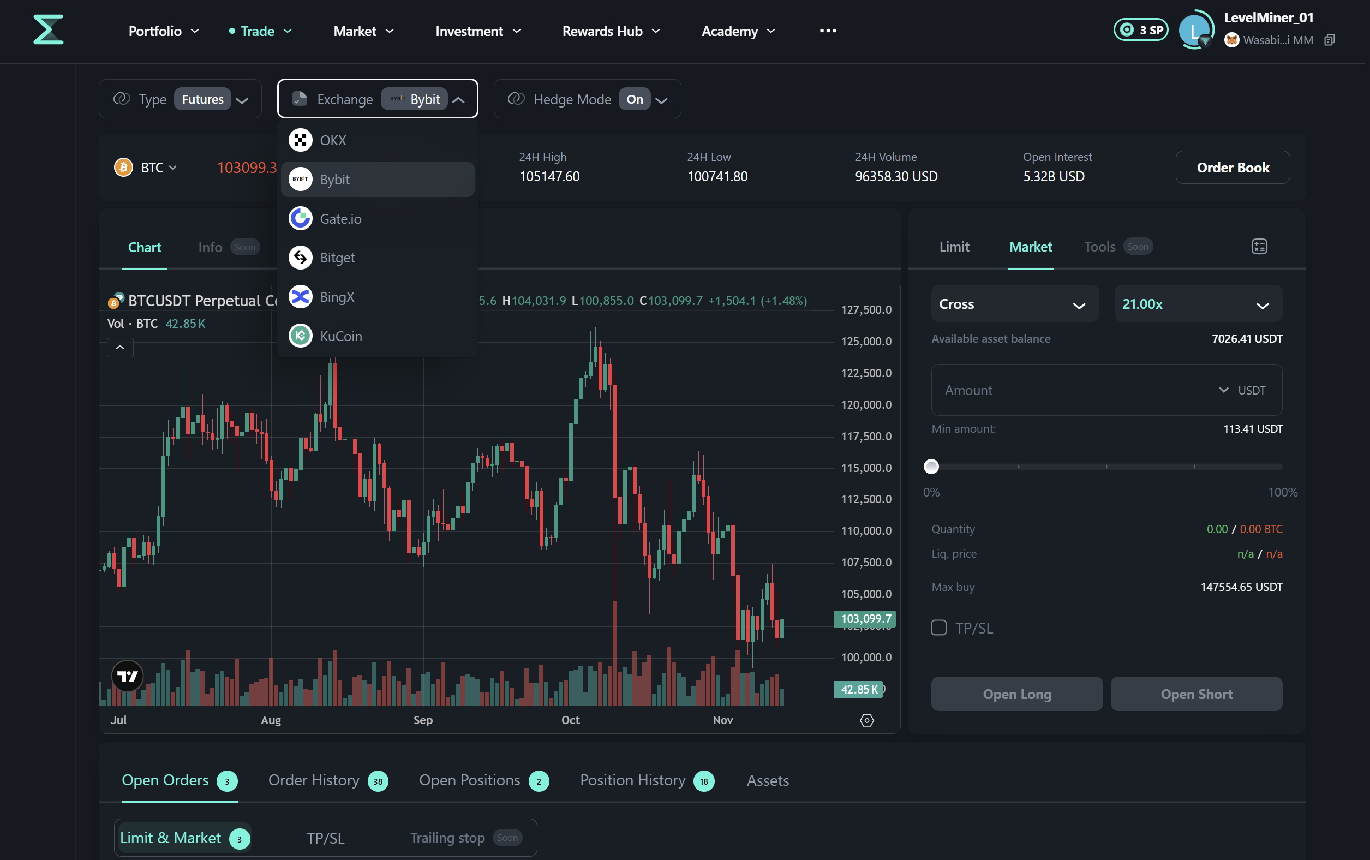Click the 7026.41 USDT available balance
Screen dimensions: 1370x860
click(x=1247, y=339)
